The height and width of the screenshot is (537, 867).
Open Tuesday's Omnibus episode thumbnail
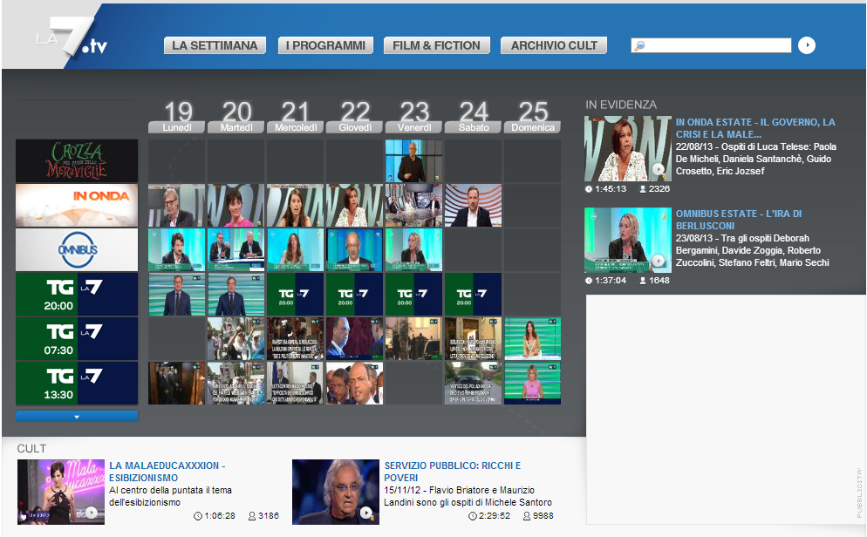236,249
